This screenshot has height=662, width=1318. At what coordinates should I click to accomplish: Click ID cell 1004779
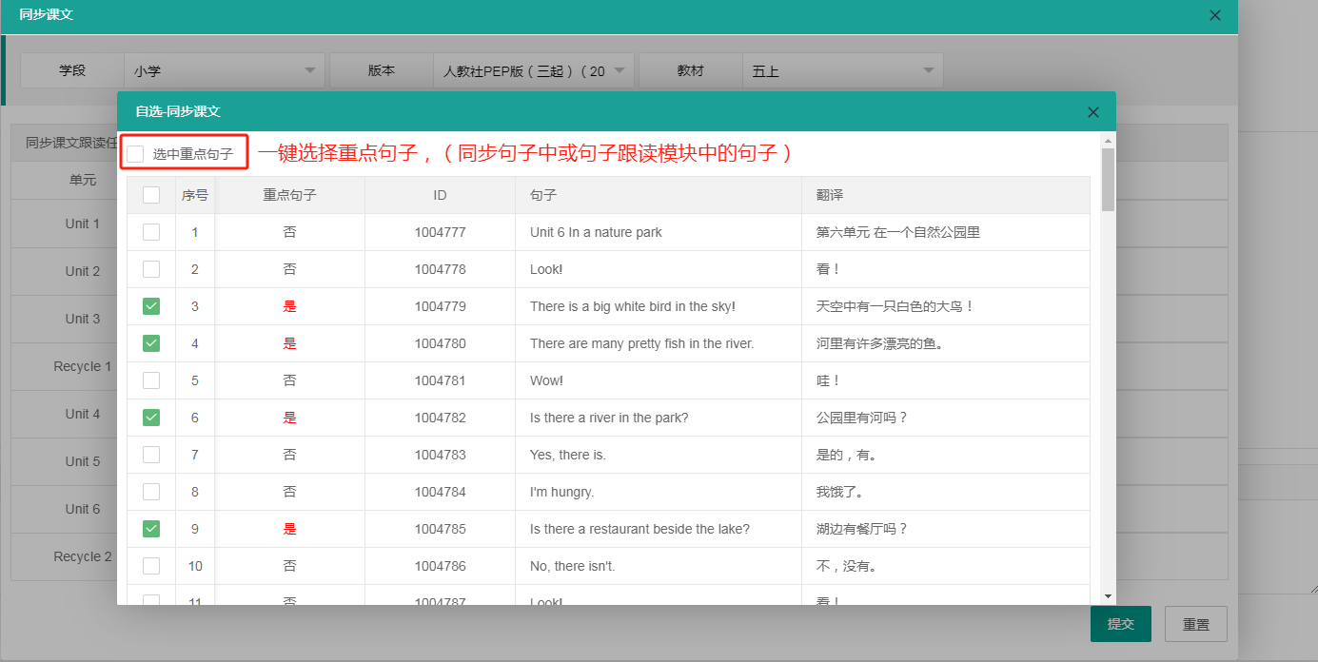(440, 306)
